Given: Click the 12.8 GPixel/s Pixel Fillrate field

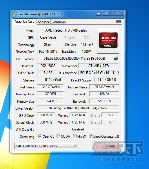Looking at the screenshot, I should (x=50, y=87).
